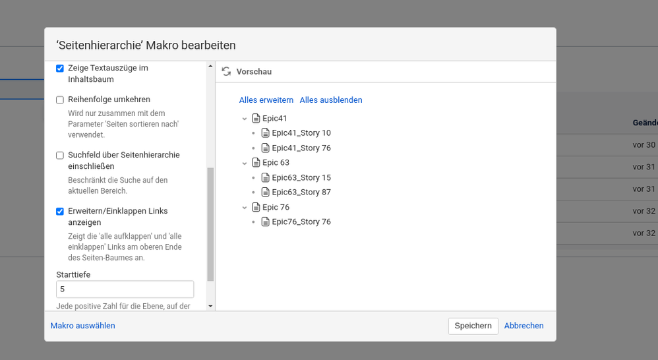The height and width of the screenshot is (360, 658).
Task: Click the 'Vorschau' preview heading
Action: [x=254, y=72]
